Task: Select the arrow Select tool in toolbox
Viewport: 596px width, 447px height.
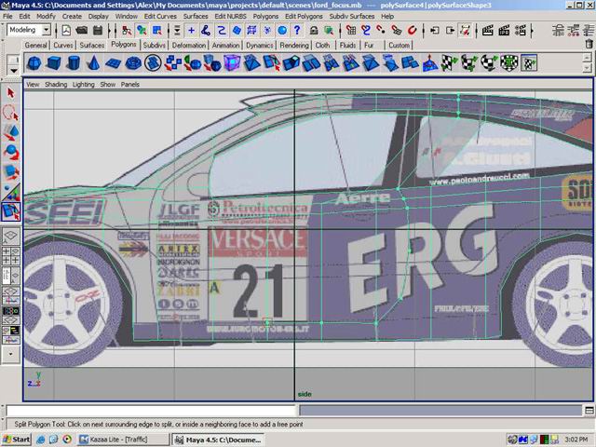Action: tap(11, 93)
